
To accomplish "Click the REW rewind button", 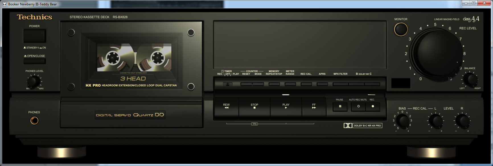I will (x=226, y=107).
